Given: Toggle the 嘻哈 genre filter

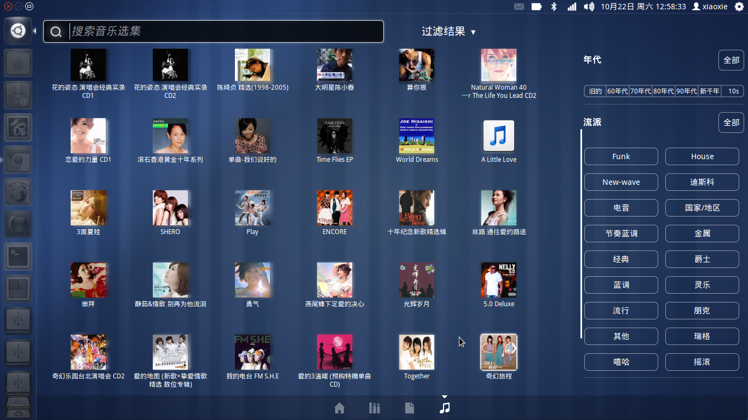Looking at the screenshot, I should (621, 362).
